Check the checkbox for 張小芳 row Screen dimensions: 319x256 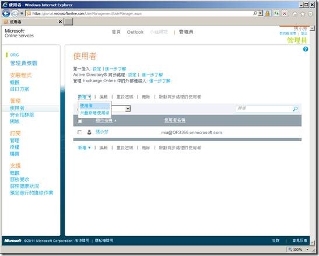tap(79, 132)
